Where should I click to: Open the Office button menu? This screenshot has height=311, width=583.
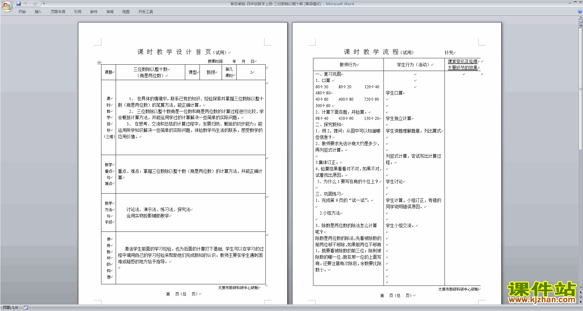coord(7,6)
